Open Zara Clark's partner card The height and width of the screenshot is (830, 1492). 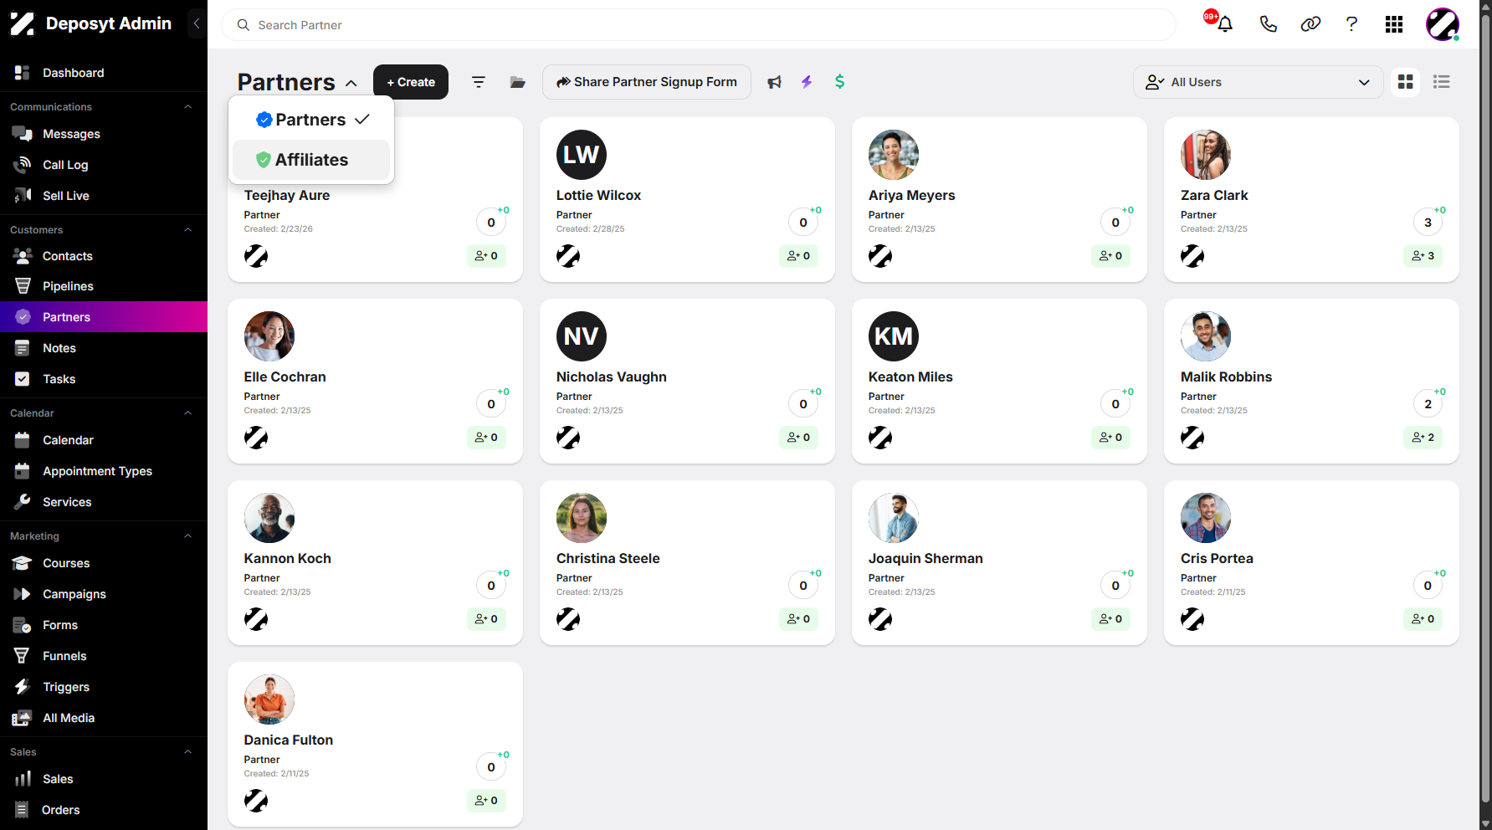pyautogui.click(x=1311, y=199)
